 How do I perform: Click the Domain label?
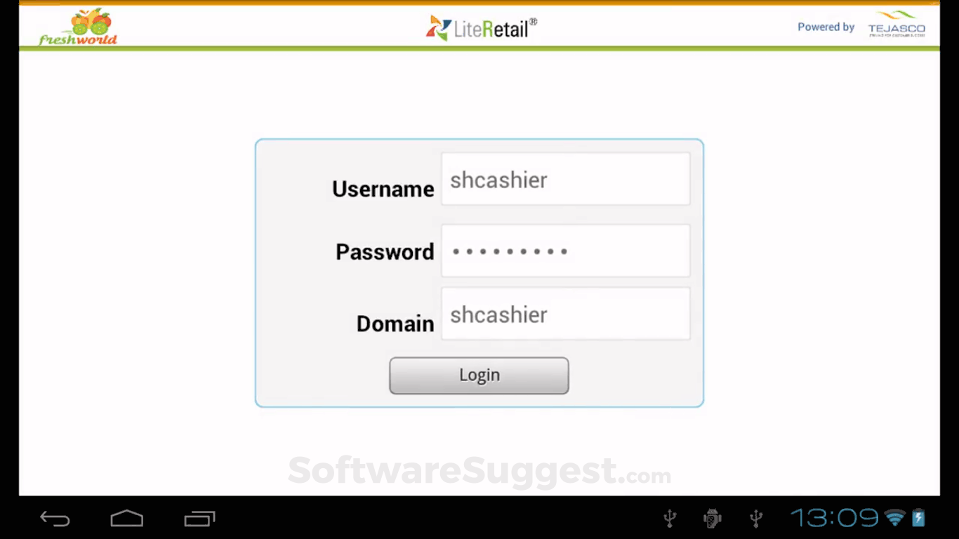[395, 324]
